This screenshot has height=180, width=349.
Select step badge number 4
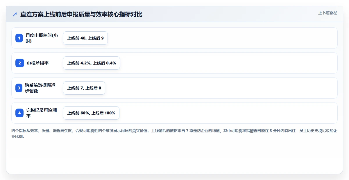click(19, 113)
